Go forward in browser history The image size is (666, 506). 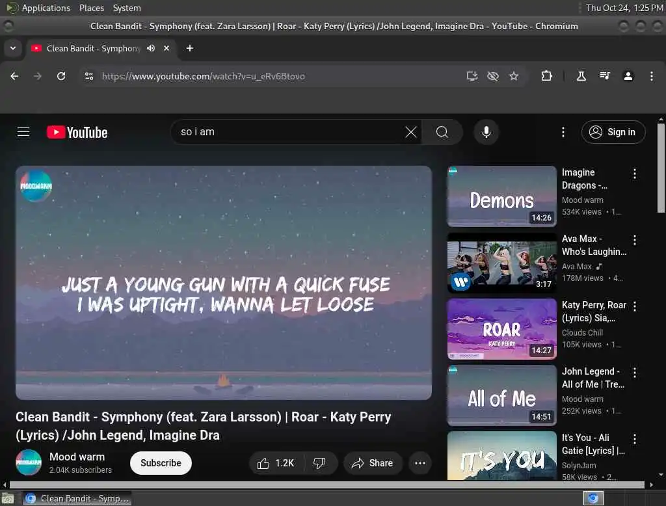(38, 76)
